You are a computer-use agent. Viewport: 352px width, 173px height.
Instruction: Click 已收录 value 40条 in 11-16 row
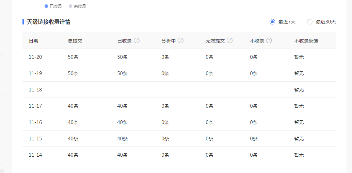click(x=122, y=122)
